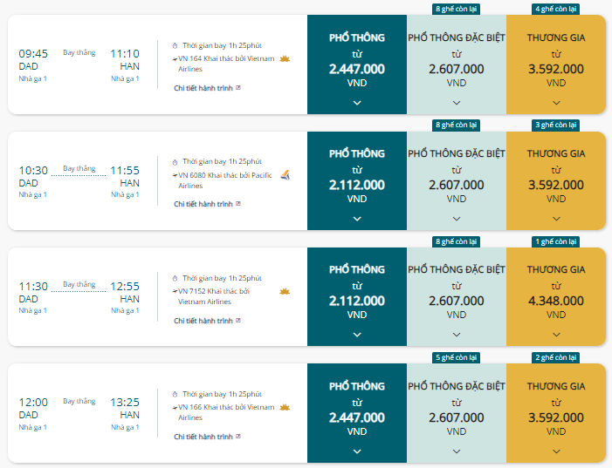Click the Vietnam Airlines lotus logo for VN 164
Image resolution: width=612 pixels, height=468 pixels.
(284, 58)
